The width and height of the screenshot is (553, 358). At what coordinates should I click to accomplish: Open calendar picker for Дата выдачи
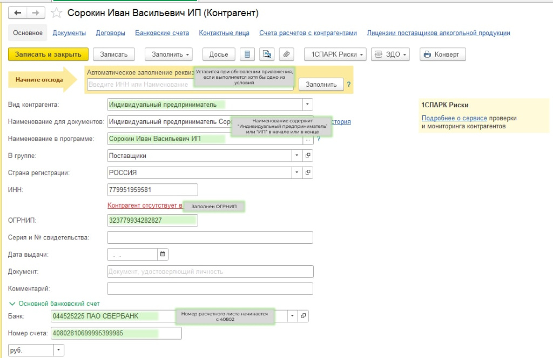tap(163, 254)
